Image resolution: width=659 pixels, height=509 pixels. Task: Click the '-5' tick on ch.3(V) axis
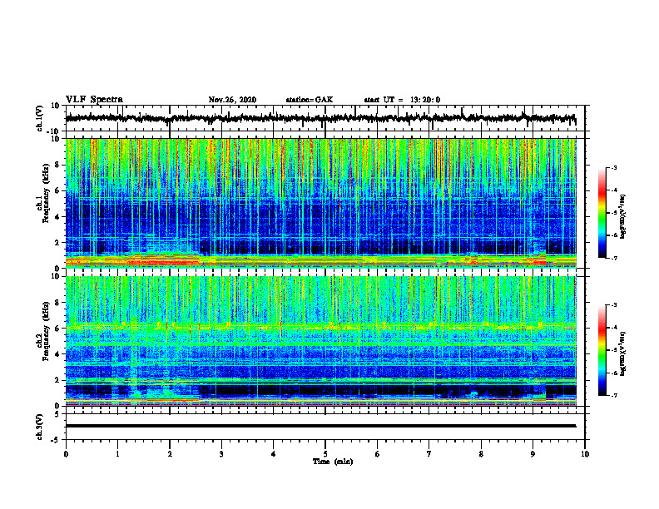[57, 440]
